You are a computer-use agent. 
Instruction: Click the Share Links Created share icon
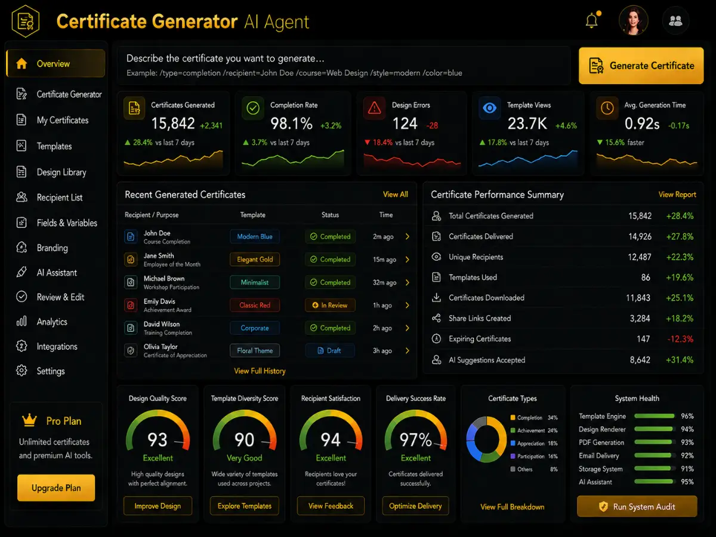click(x=437, y=318)
